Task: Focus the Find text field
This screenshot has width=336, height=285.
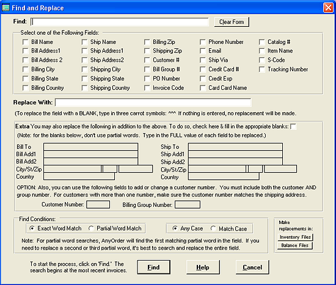Action: 120,22
